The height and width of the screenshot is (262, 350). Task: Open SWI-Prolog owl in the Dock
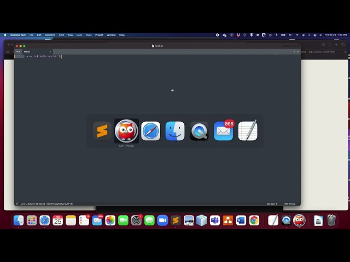tap(299, 221)
